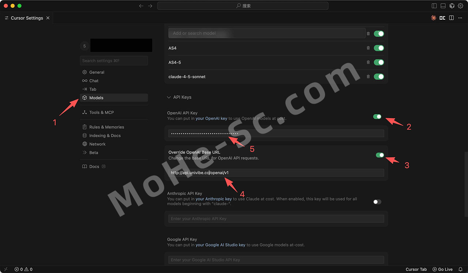
Task: Open the settings gear in title bar
Action: 461,6
